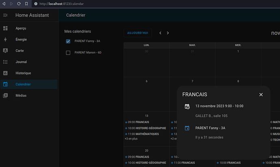Viewport: 280px width, 167px height.
Task: Enable PARENT Manon - 6D calendar
Action: [68, 53]
